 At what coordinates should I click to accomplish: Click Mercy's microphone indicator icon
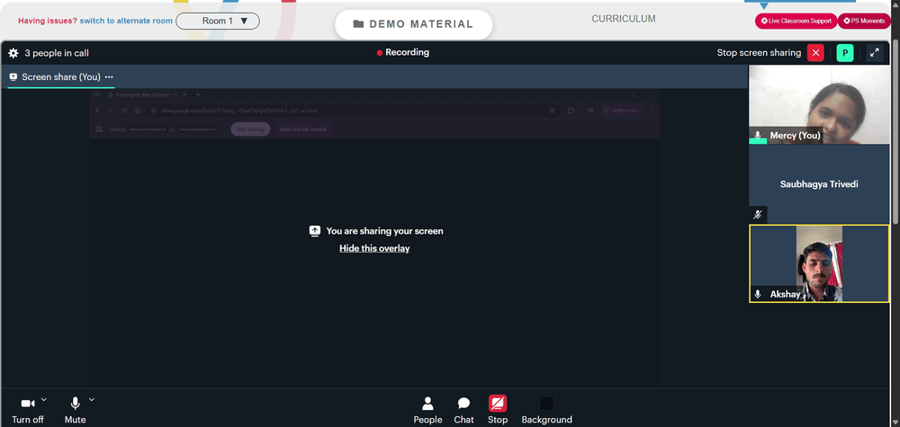pyautogui.click(x=758, y=135)
